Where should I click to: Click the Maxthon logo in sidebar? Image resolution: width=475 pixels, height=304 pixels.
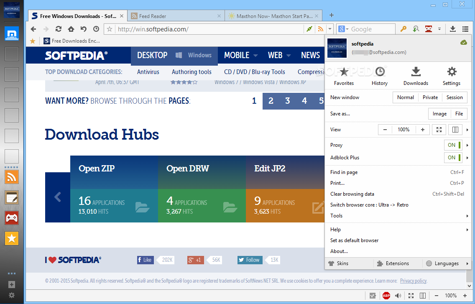tap(12, 33)
